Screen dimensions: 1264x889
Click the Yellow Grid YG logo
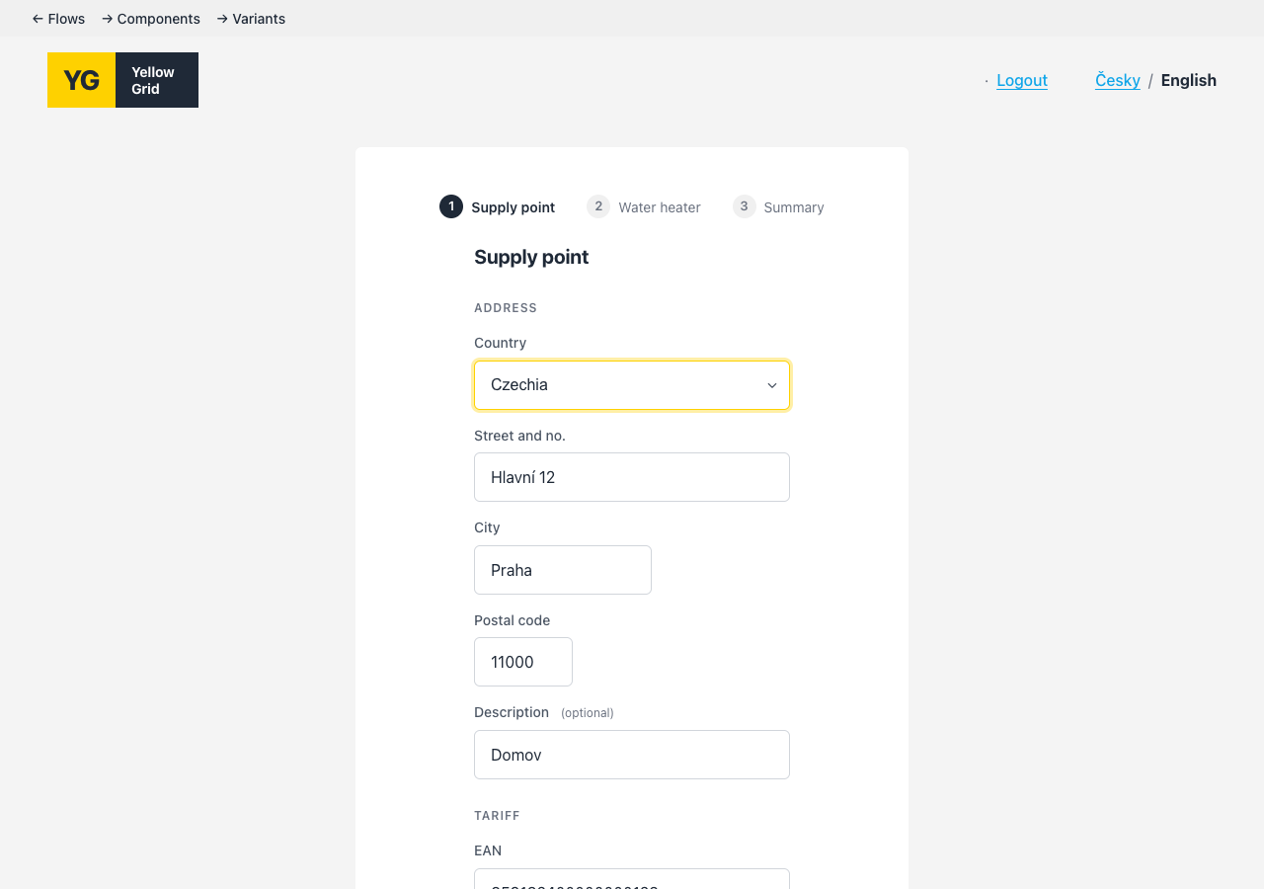122,80
